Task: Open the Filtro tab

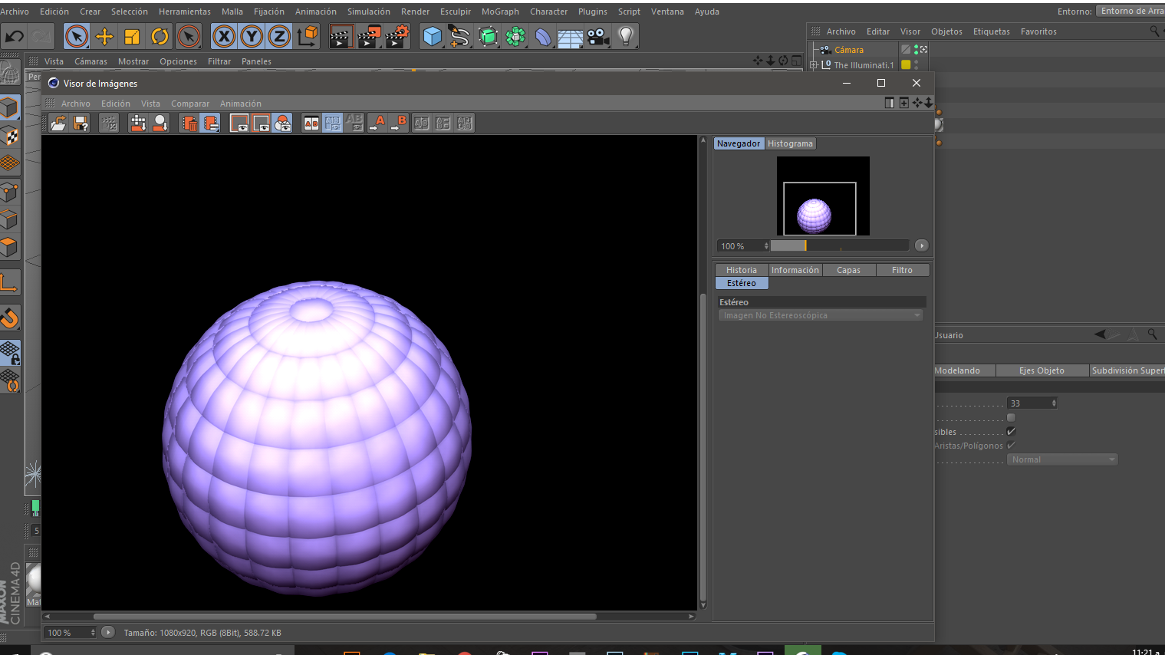Action: tap(903, 270)
